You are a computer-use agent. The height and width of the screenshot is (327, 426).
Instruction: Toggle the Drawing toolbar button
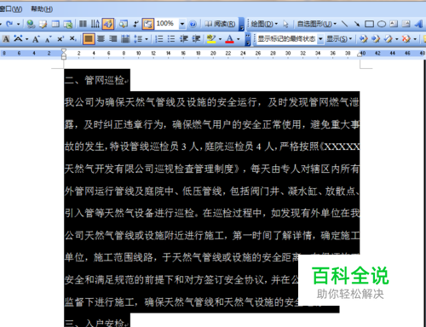tap(108, 24)
